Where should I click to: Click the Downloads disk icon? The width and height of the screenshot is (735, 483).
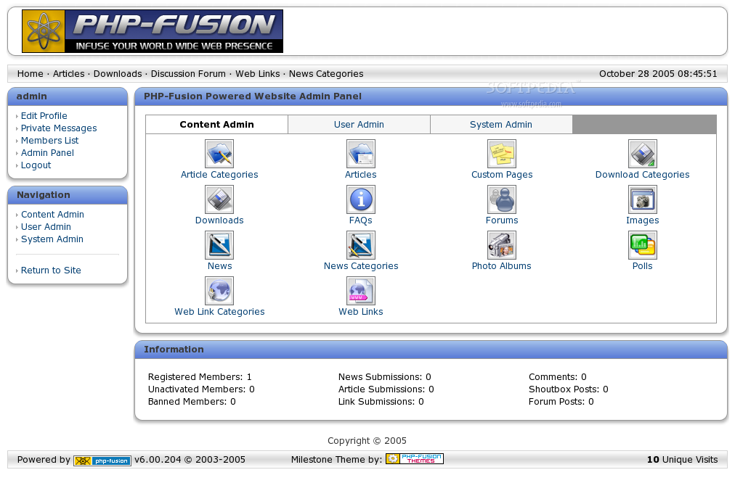coord(219,199)
